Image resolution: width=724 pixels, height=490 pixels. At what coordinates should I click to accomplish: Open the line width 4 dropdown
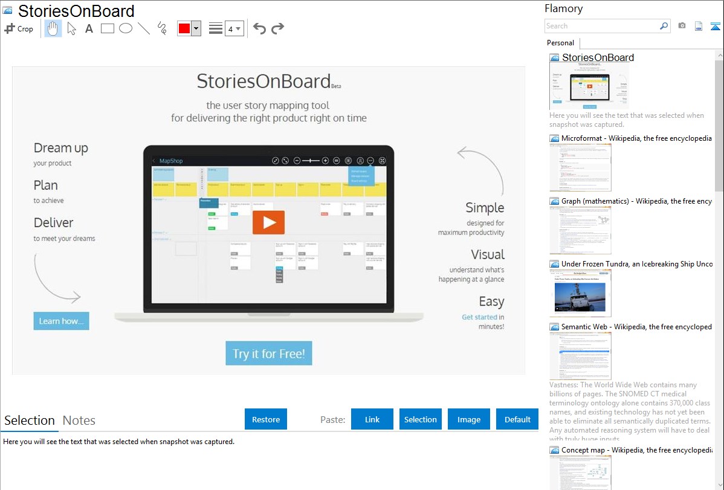coord(234,28)
